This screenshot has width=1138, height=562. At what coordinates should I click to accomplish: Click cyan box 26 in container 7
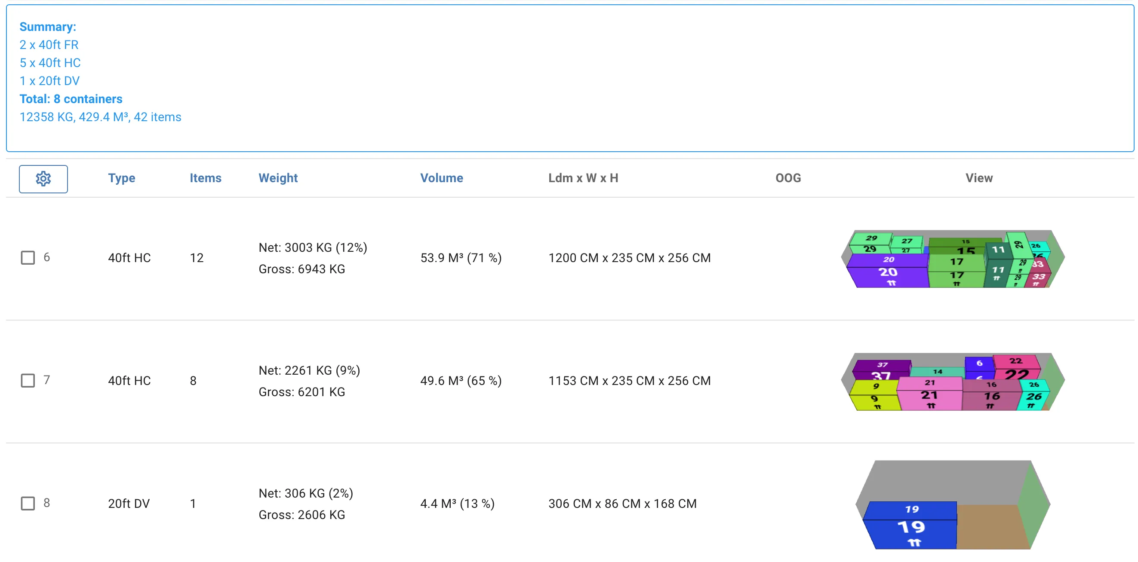pyautogui.click(x=1033, y=397)
